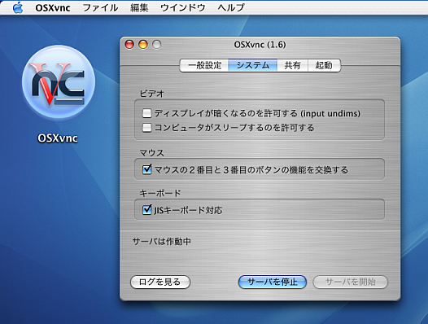
Task: Uncheck the mouse button swap checkbox
Action: point(146,169)
